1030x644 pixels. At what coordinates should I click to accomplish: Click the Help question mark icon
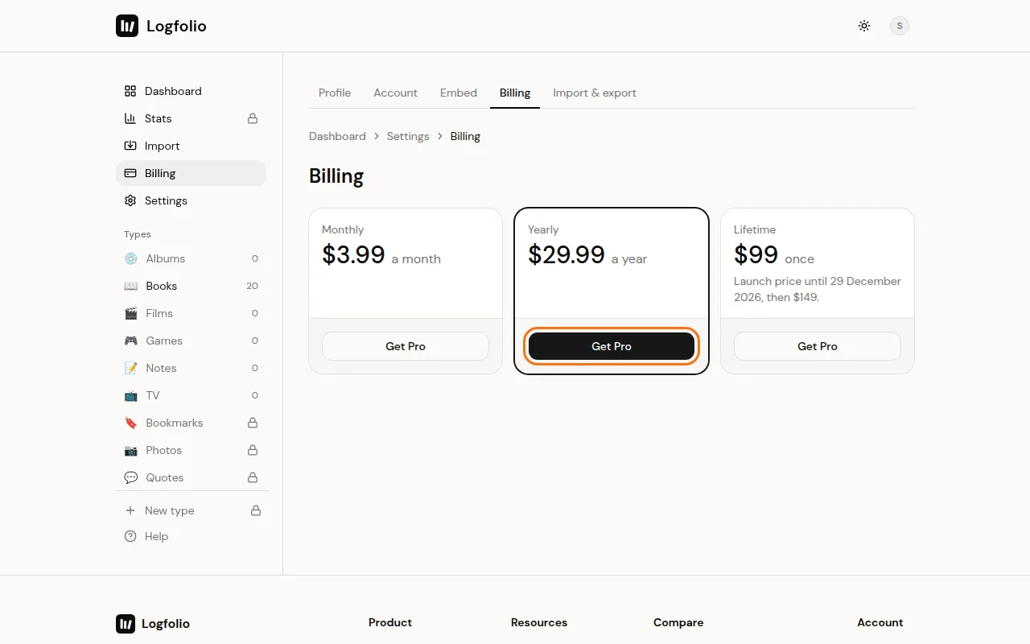pos(130,536)
